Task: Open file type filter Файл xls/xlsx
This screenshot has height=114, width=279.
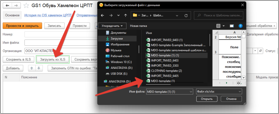Action: (x=219, y=92)
